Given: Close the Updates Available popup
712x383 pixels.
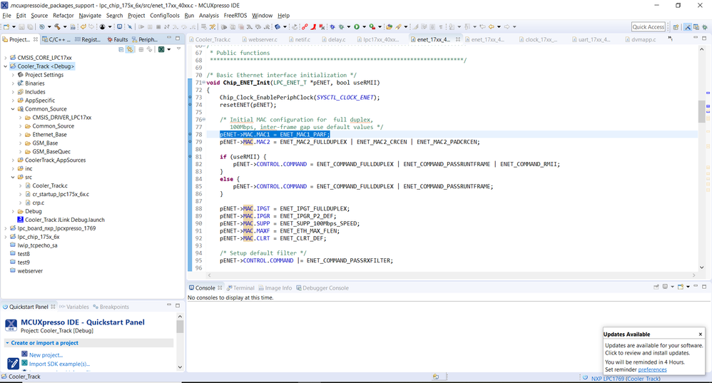Looking at the screenshot, I should pyautogui.click(x=700, y=334).
